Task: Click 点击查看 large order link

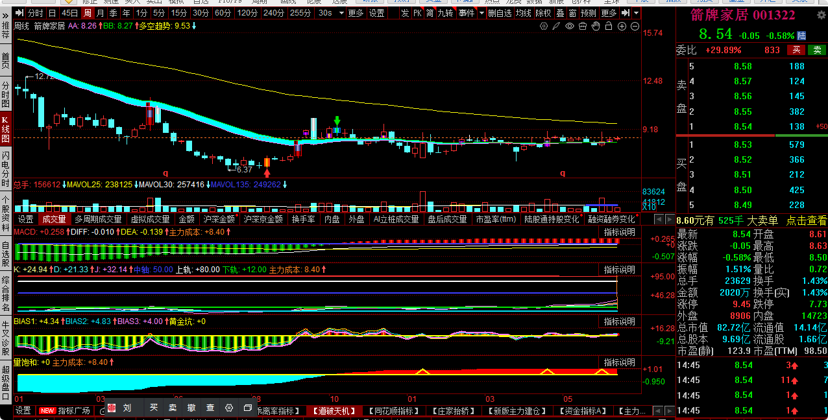Action: pos(807,220)
